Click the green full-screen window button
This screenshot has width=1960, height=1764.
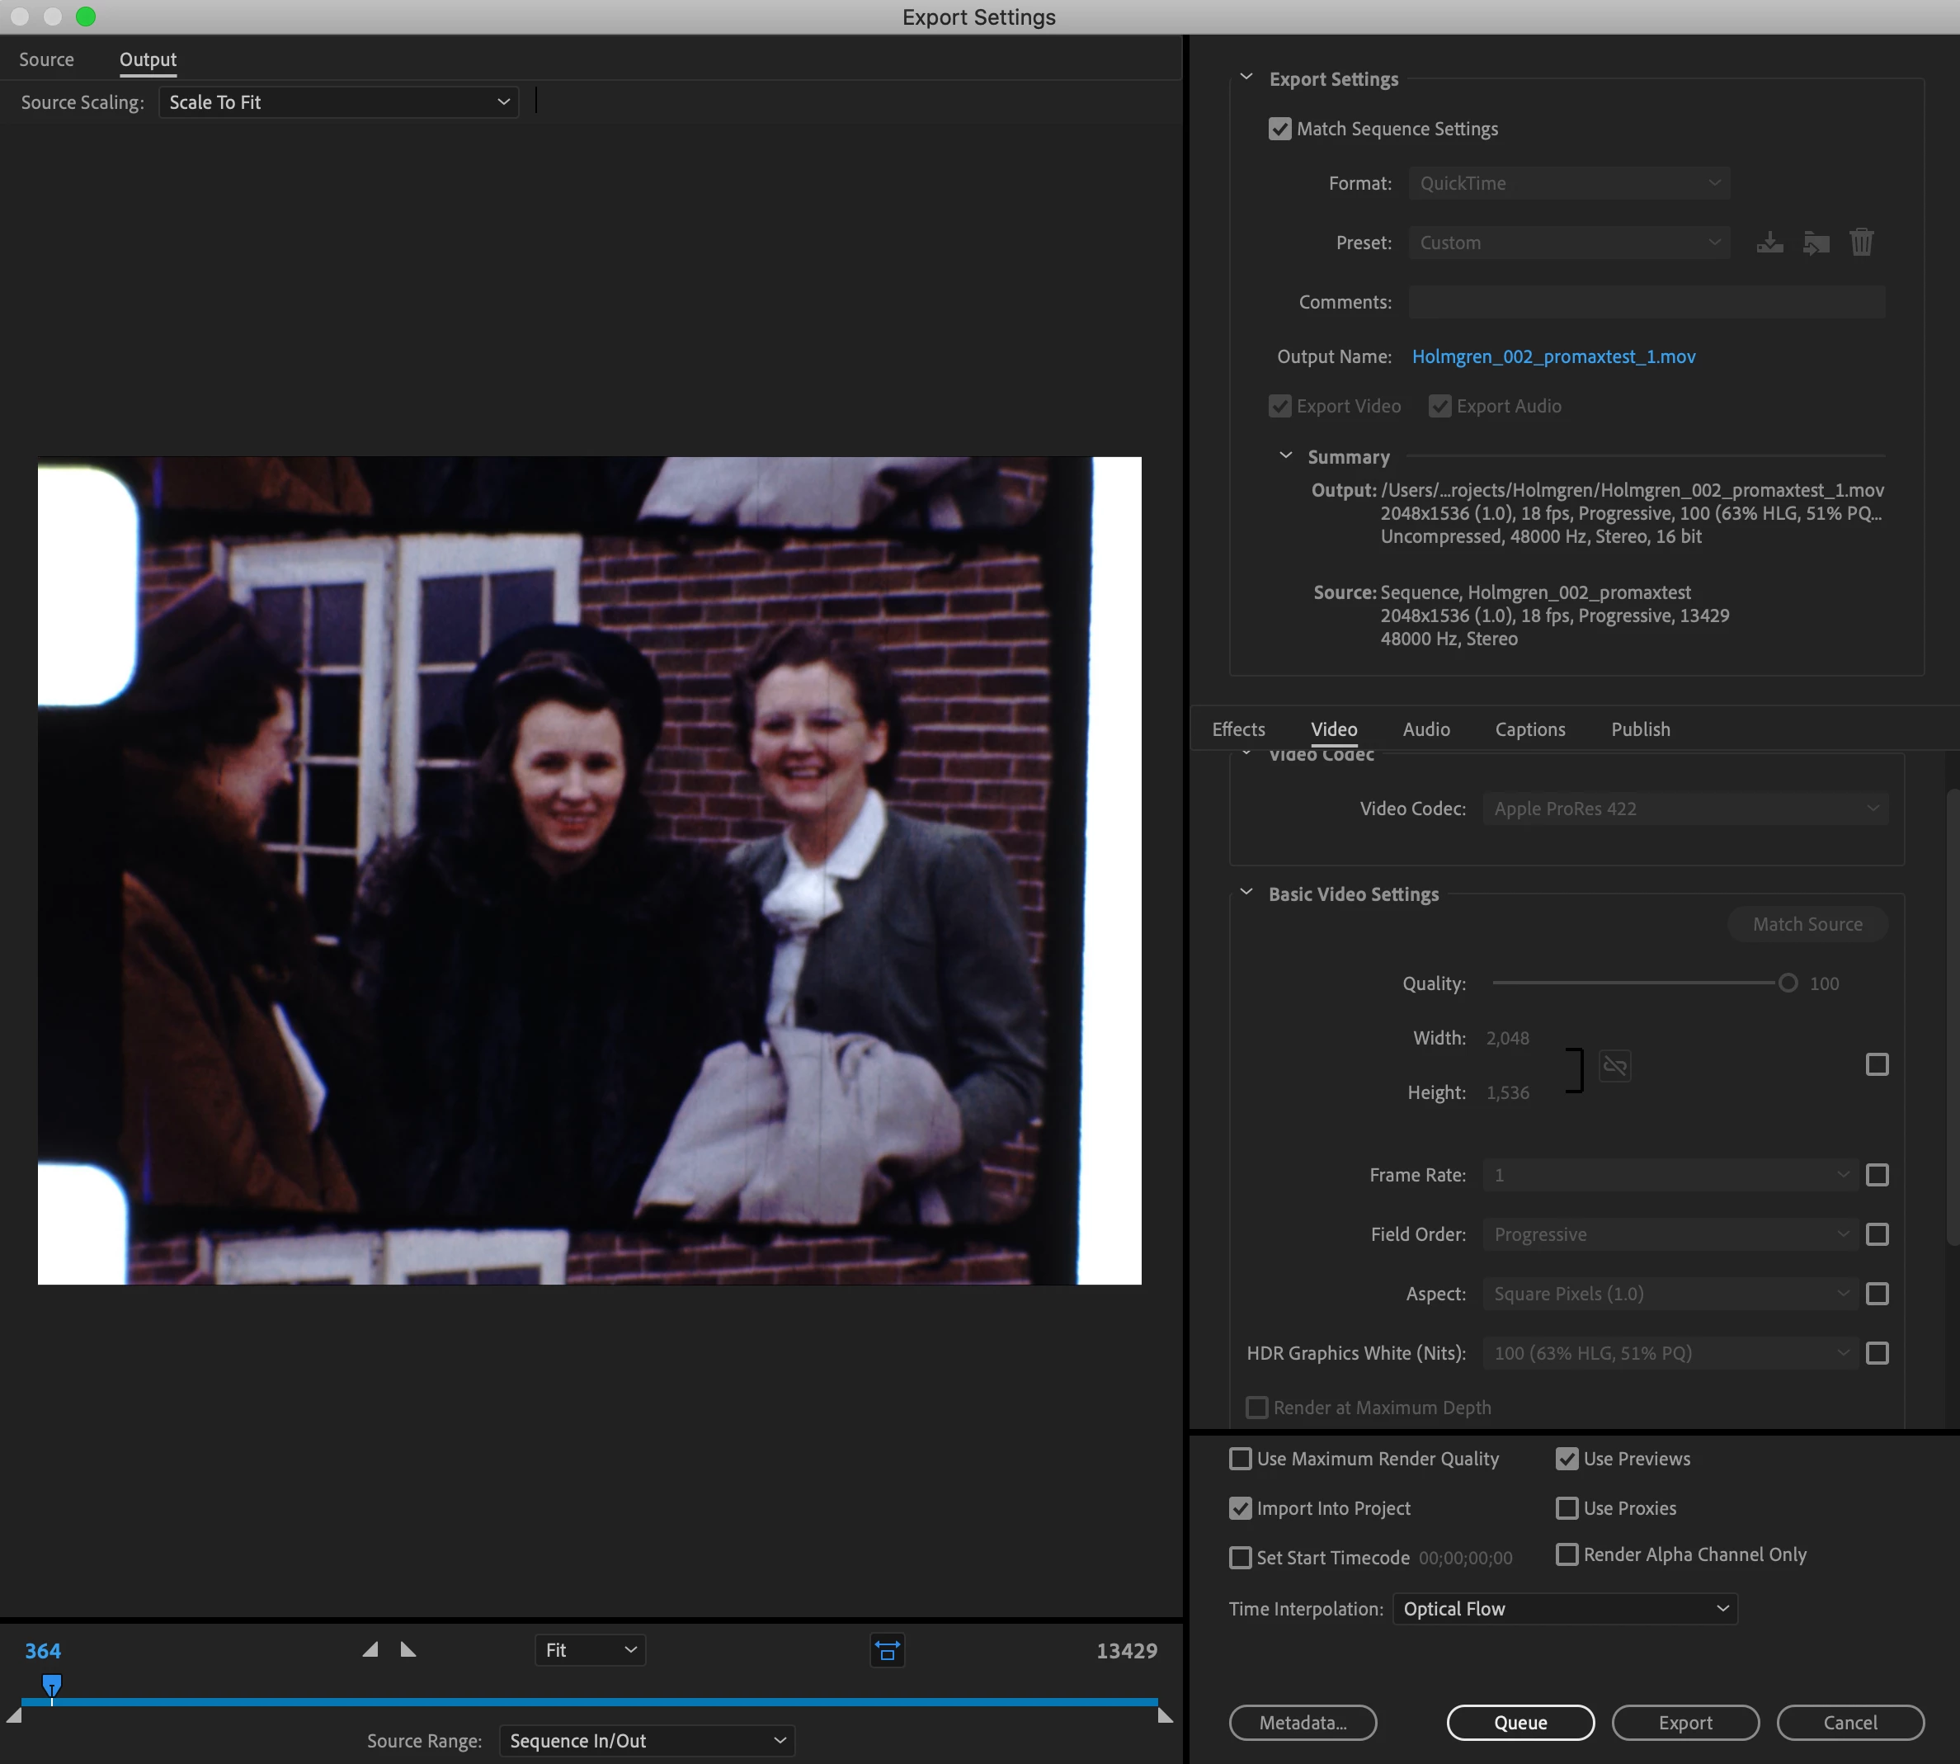85,17
